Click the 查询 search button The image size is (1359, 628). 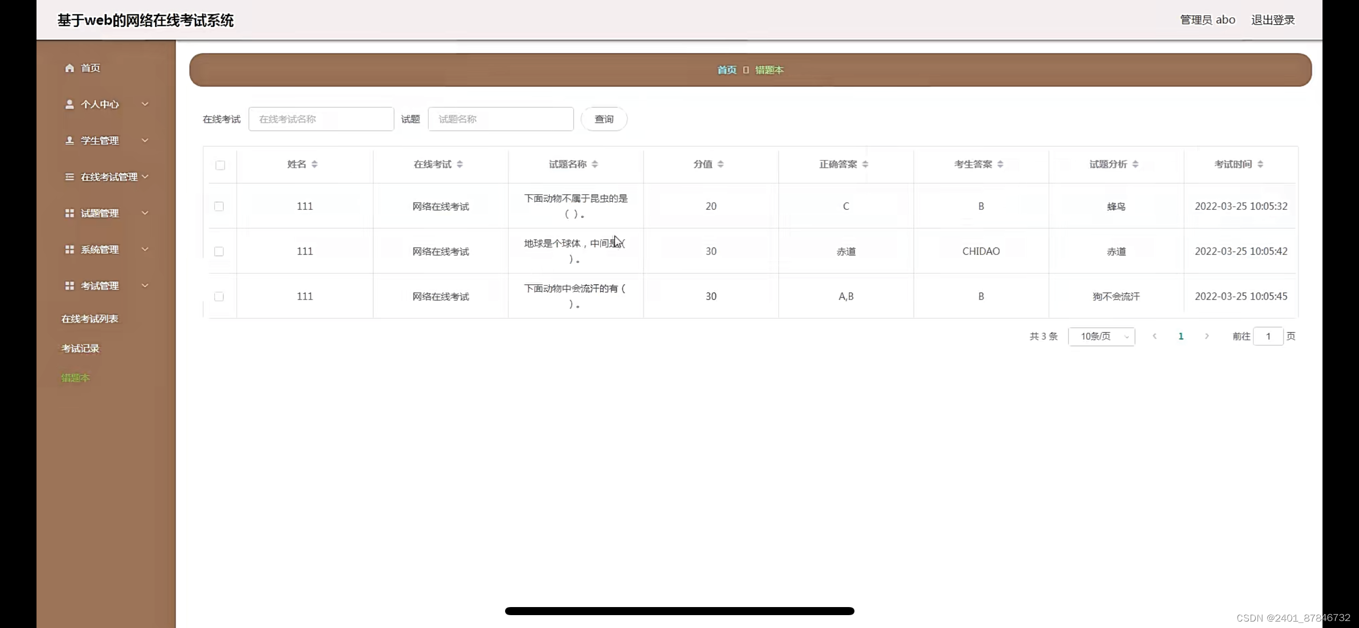(604, 119)
